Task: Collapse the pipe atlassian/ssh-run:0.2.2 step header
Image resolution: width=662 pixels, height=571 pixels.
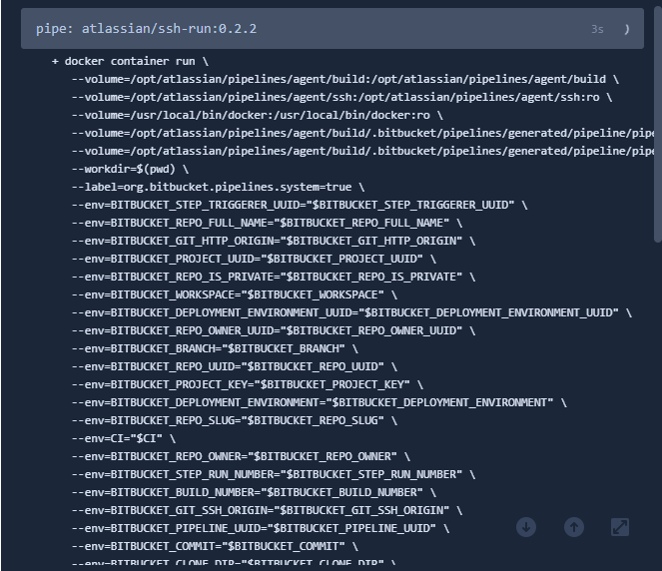Action: [x=332, y=29]
